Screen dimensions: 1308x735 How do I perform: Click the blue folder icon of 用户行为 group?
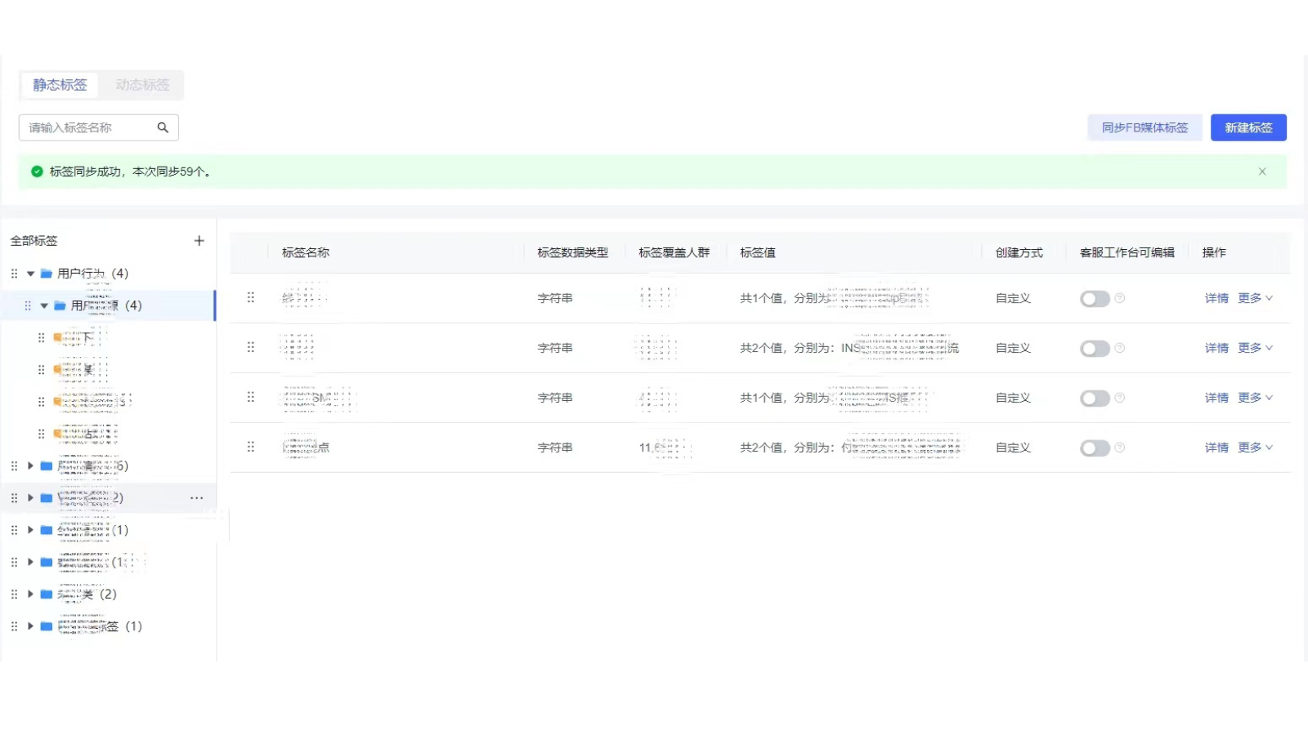tap(45, 274)
